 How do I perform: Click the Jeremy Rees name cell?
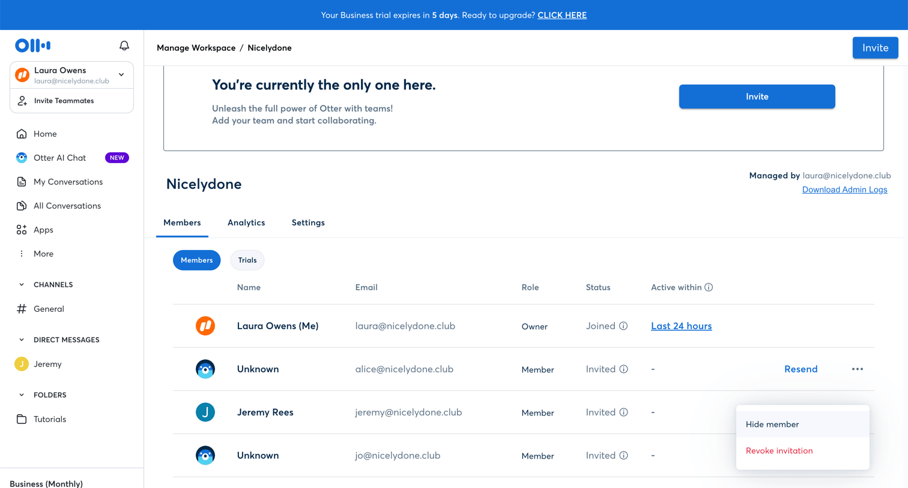(265, 412)
